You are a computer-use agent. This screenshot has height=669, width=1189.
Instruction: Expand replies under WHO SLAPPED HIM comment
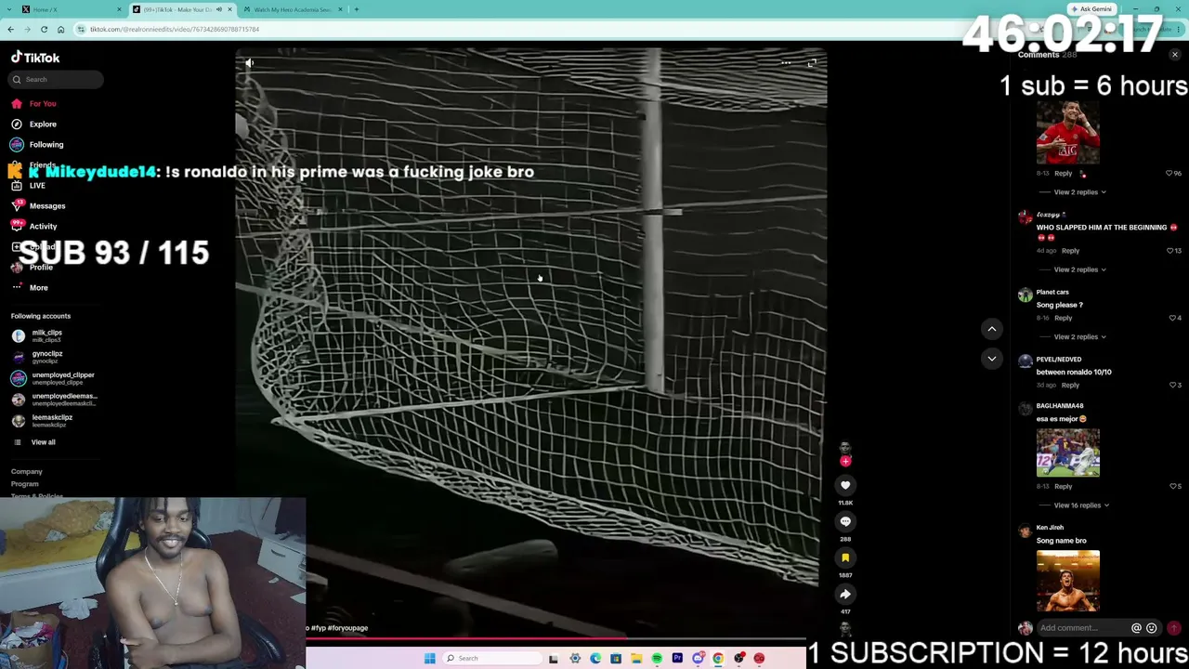click(1079, 269)
